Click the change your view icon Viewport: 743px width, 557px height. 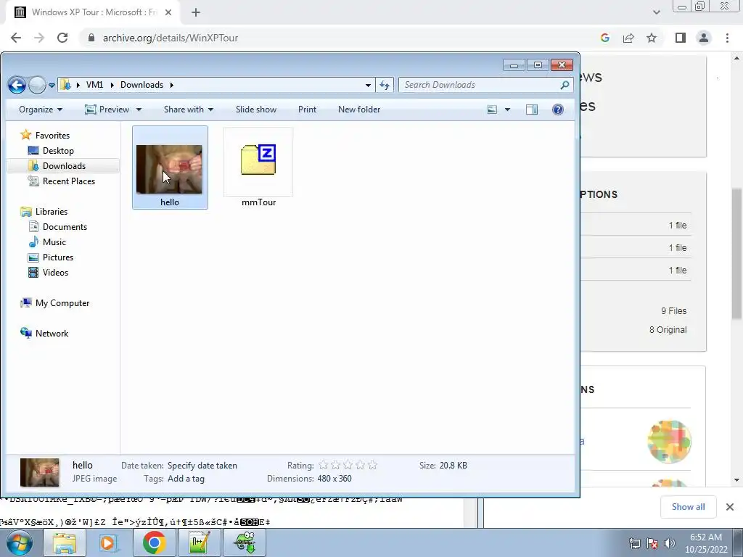(x=492, y=110)
